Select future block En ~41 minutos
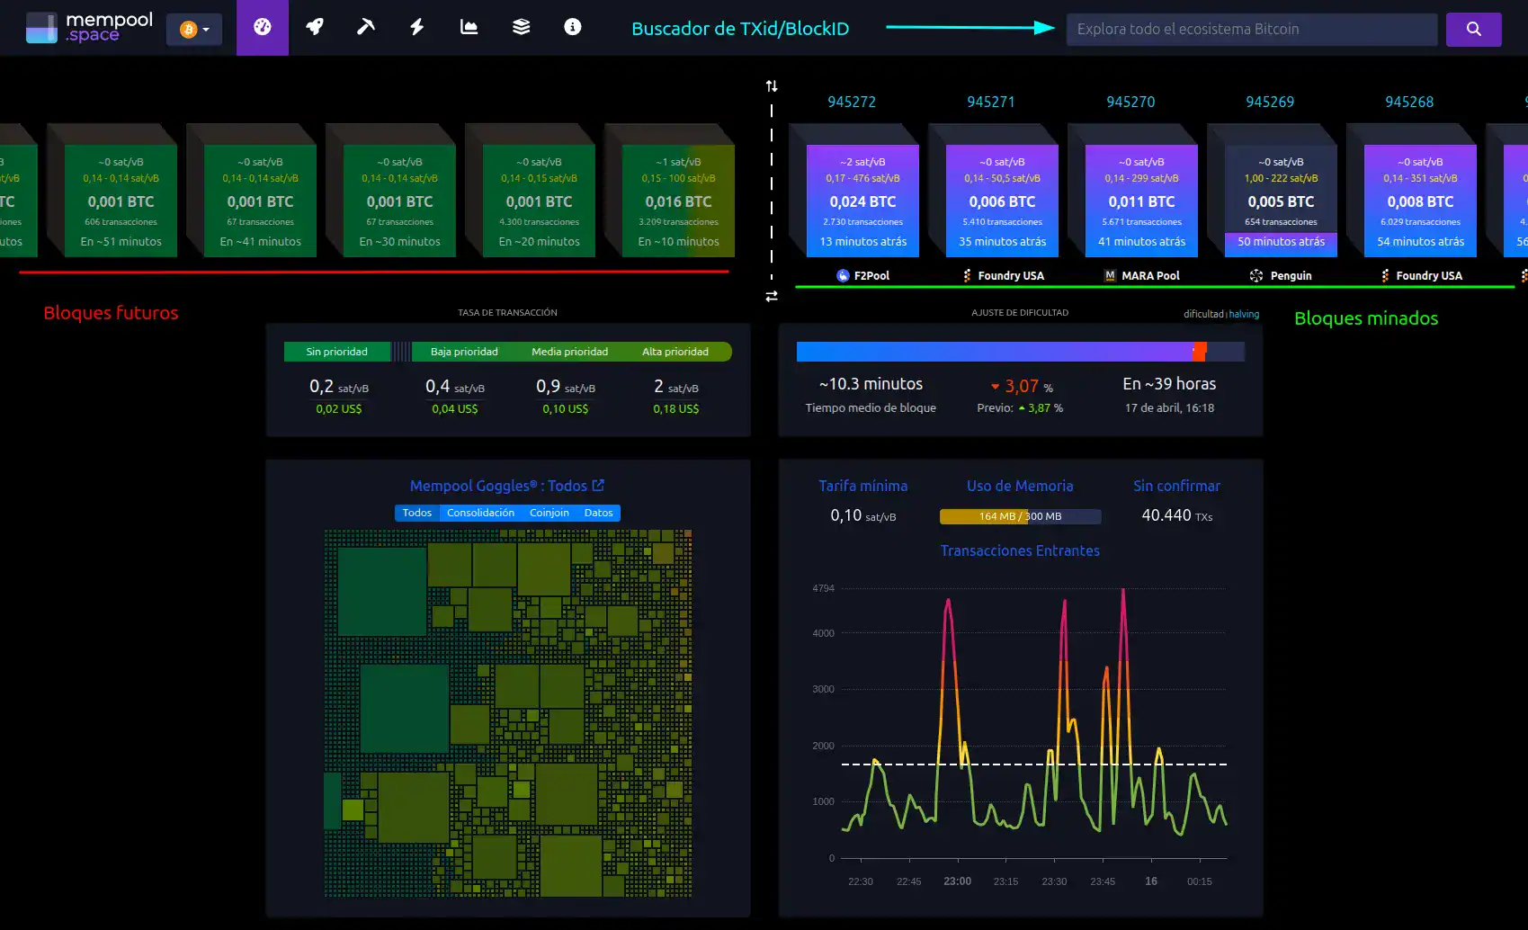This screenshot has width=1528, height=930. [x=260, y=201]
